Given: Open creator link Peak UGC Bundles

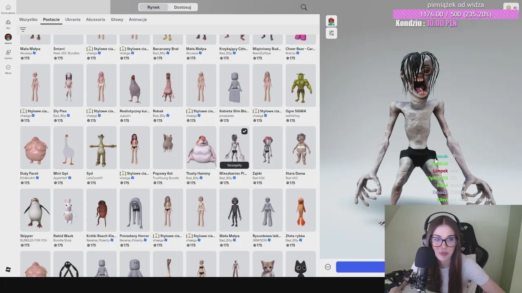Looking at the screenshot, I should pos(66,53).
